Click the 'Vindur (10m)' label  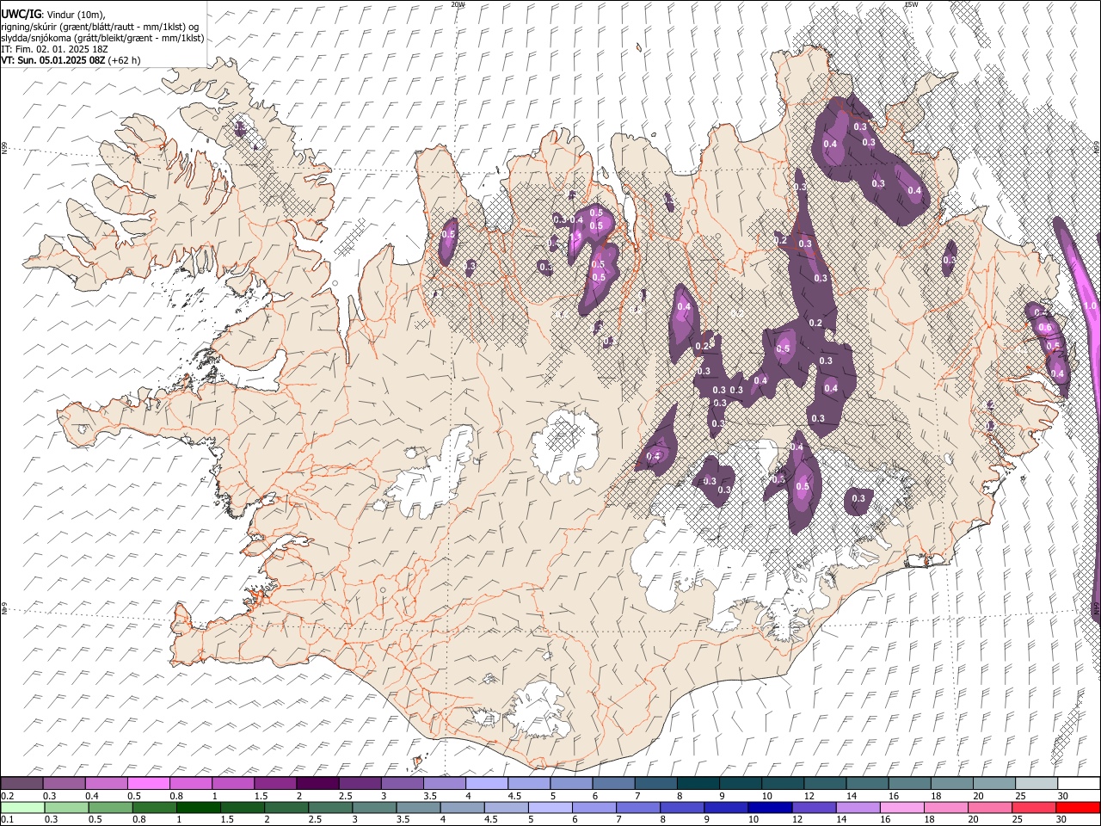click(75, 15)
